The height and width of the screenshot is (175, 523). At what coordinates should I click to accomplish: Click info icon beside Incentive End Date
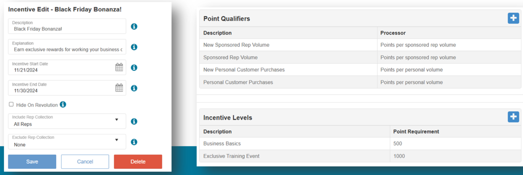tap(134, 88)
